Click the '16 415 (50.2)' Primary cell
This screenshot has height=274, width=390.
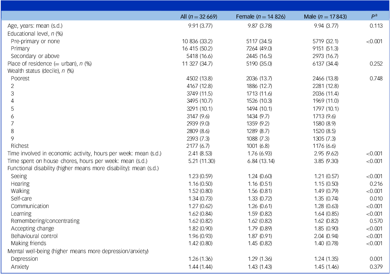(197, 49)
